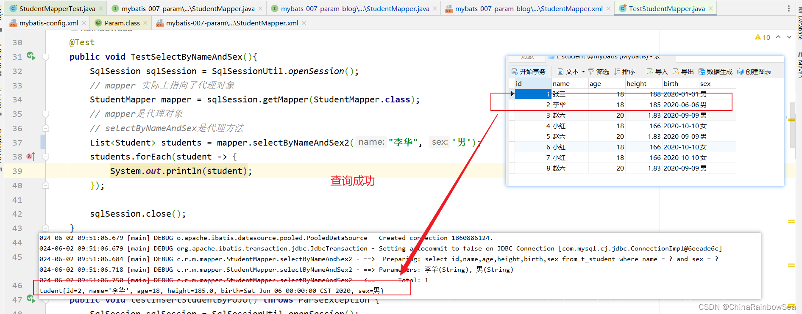Toggle fold marker on line 35 comment

pos(46,114)
